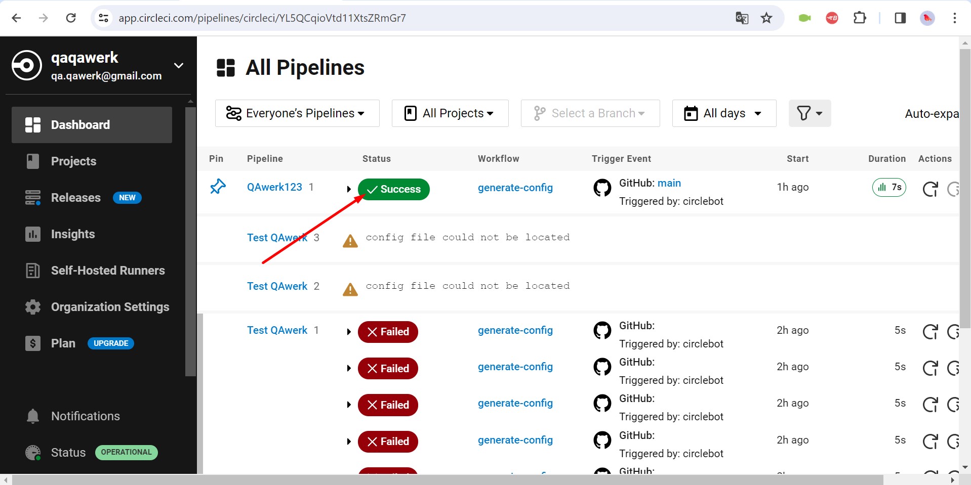Image resolution: width=971 pixels, height=485 pixels.
Task: Click the page vertical scrollbar
Action: [x=965, y=188]
